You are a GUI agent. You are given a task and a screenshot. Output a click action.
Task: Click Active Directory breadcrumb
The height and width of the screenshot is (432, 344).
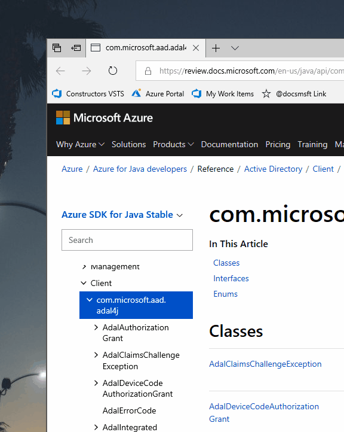tap(273, 169)
